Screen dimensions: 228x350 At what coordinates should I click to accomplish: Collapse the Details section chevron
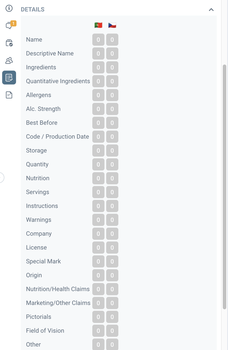(211, 10)
